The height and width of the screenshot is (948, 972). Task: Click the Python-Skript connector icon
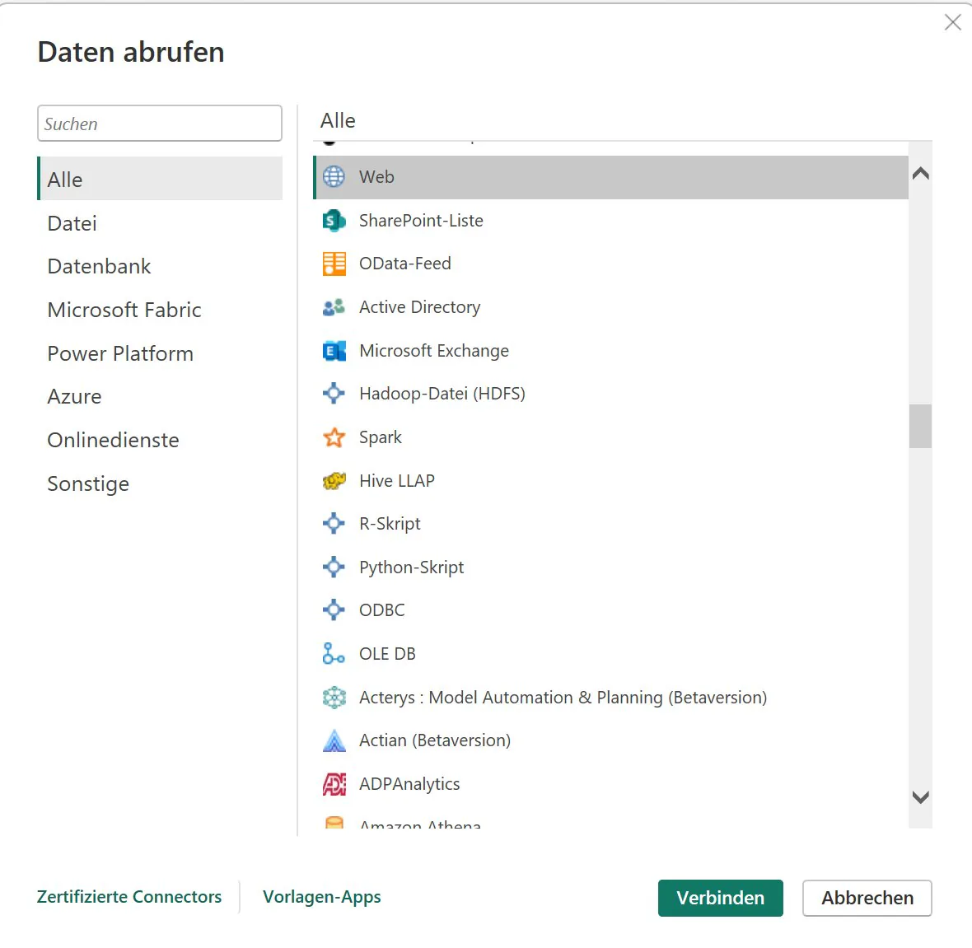[x=334, y=567]
